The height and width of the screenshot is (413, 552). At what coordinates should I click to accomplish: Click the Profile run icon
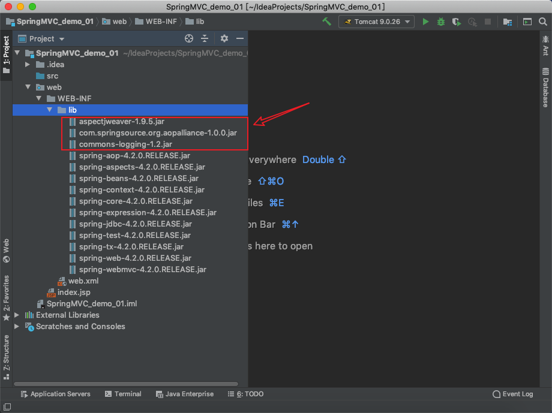pyautogui.click(x=472, y=22)
